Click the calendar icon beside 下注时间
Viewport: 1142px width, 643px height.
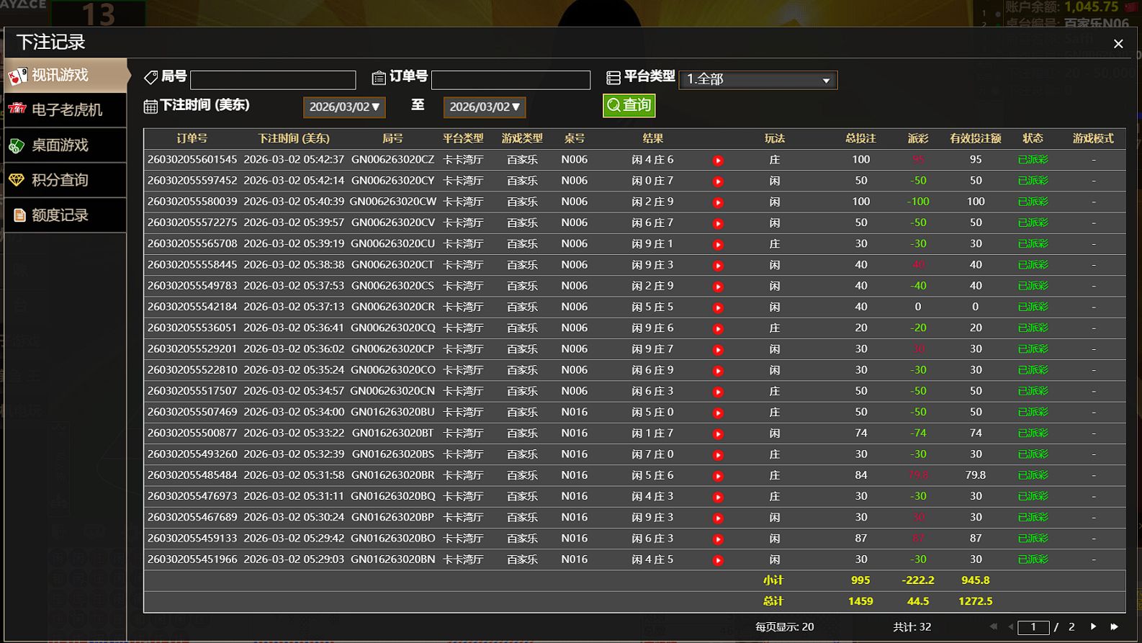coord(150,107)
